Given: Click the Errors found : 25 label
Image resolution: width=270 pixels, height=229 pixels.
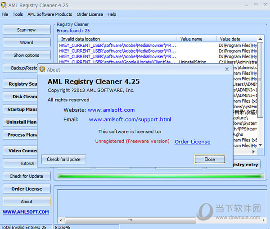Looking at the screenshot, I should tap(73, 31).
